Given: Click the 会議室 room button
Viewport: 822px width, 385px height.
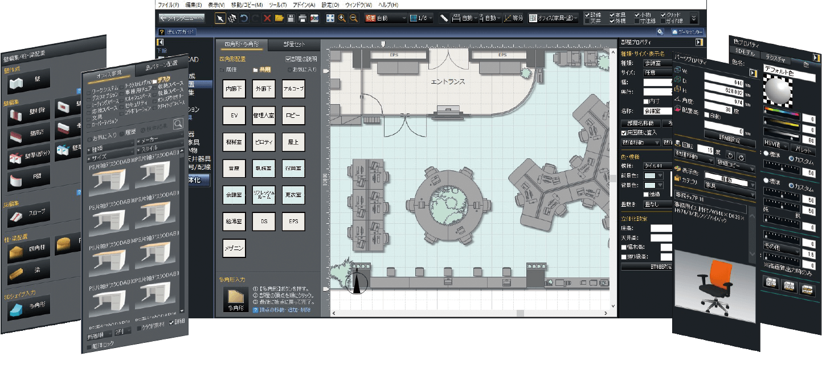Looking at the screenshot, I should coord(234,195).
